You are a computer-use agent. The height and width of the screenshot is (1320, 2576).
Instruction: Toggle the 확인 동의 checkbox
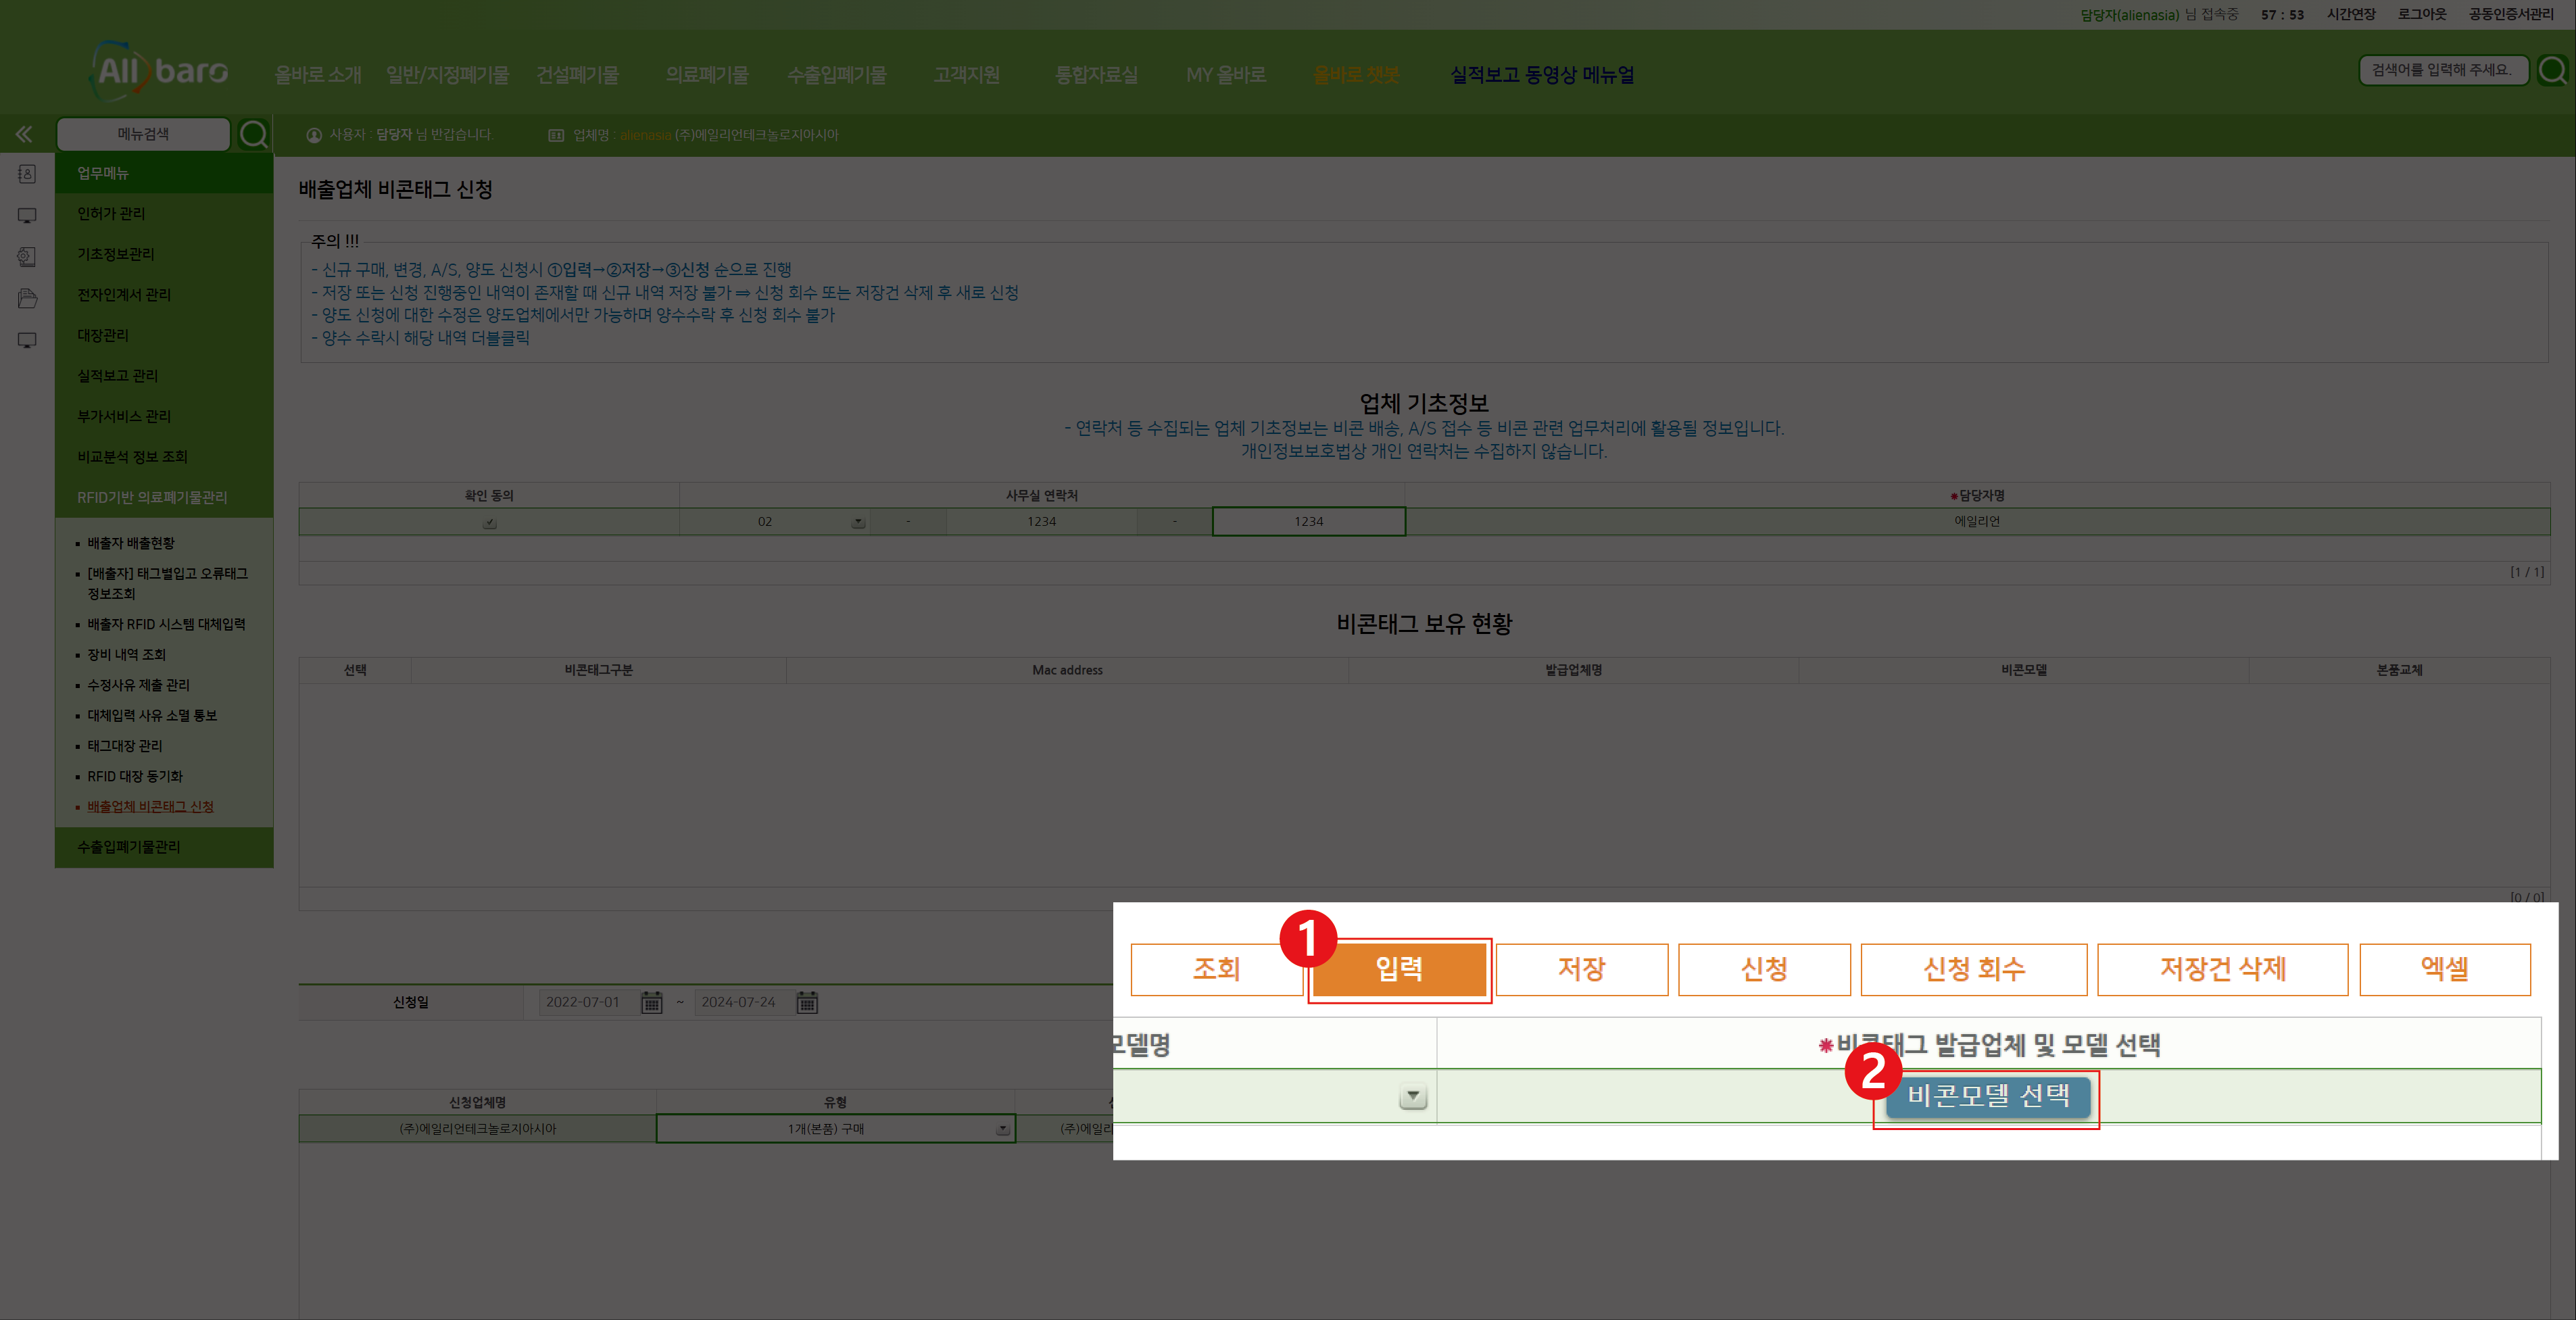pos(489,521)
